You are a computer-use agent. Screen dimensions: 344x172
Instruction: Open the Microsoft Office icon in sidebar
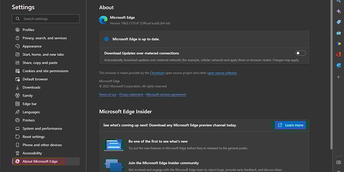click(338, 55)
